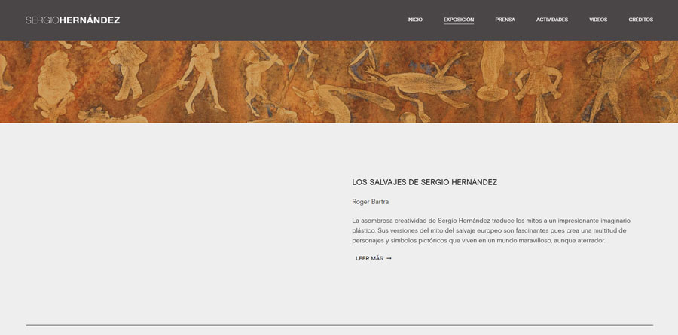Viewport: 678px width, 335px height.
Task: Click the arrow icon beside Leer más
Action: [389, 258]
